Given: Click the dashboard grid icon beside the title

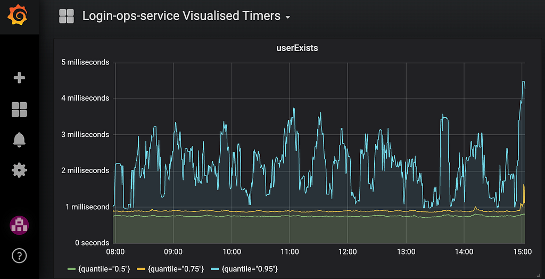Looking at the screenshot, I should [67, 17].
